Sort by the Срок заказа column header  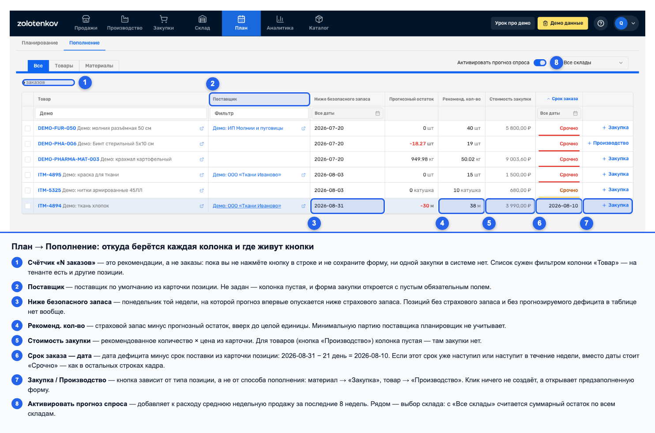tap(562, 99)
